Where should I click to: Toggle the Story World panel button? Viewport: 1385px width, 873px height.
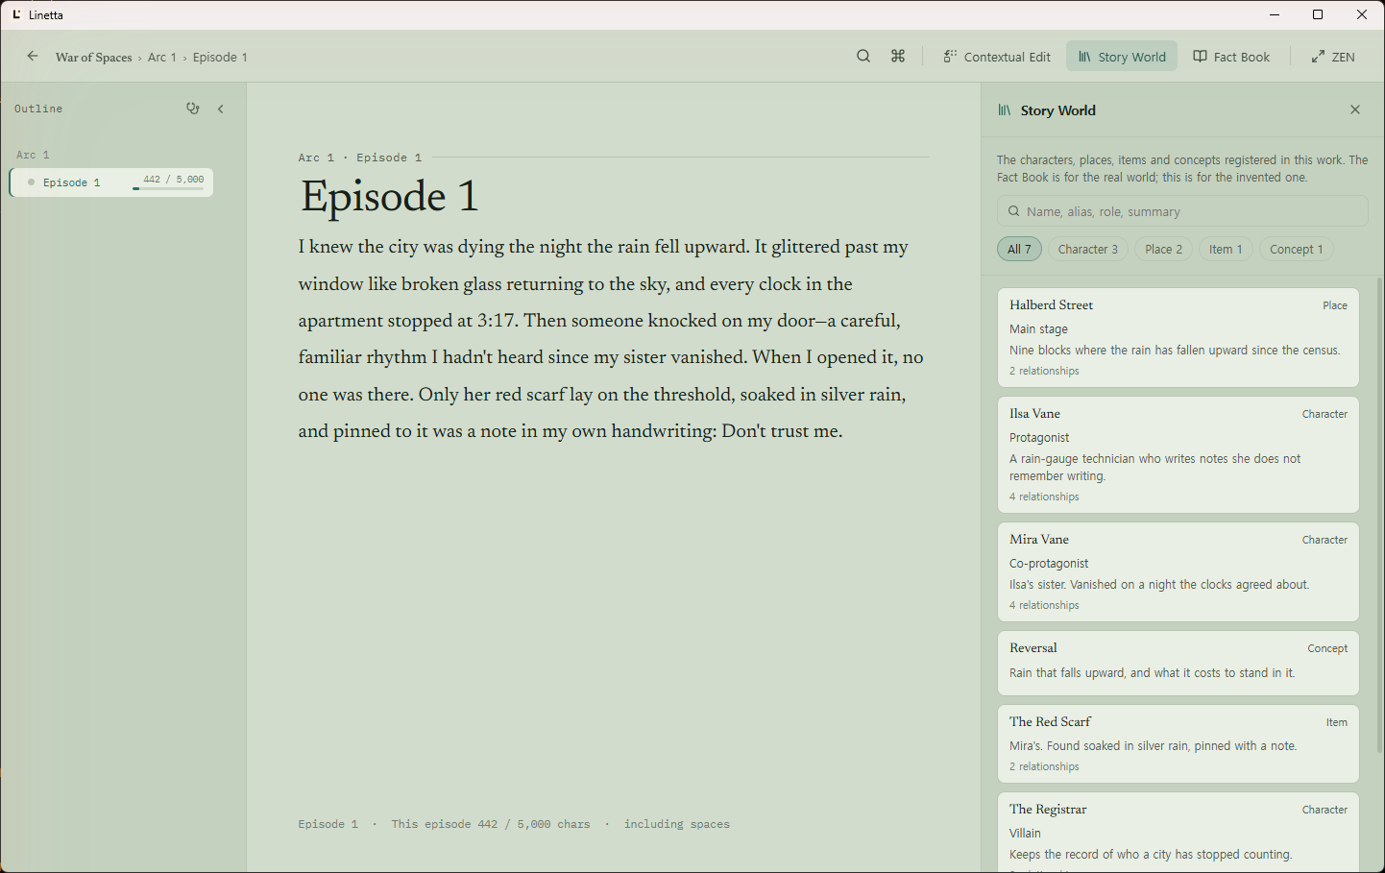pos(1122,57)
